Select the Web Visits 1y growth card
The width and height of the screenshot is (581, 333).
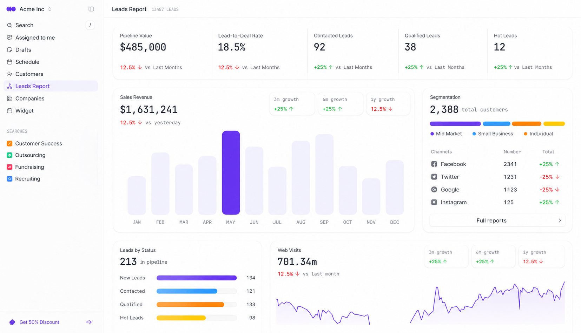click(x=541, y=257)
